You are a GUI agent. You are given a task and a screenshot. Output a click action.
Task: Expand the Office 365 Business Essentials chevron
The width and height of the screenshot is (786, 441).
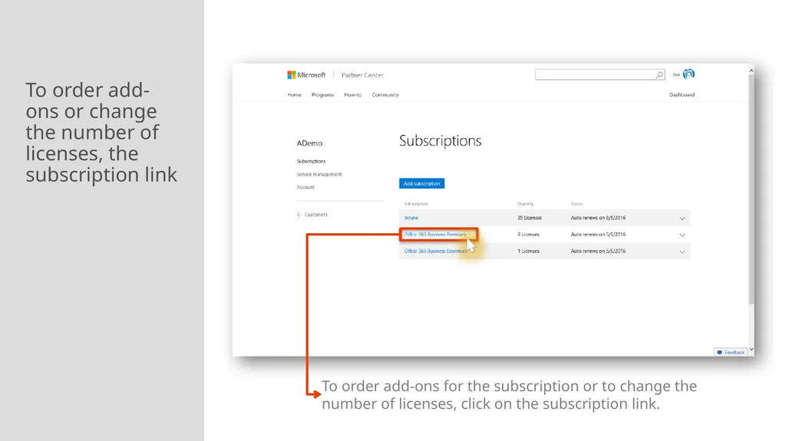(x=682, y=252)
